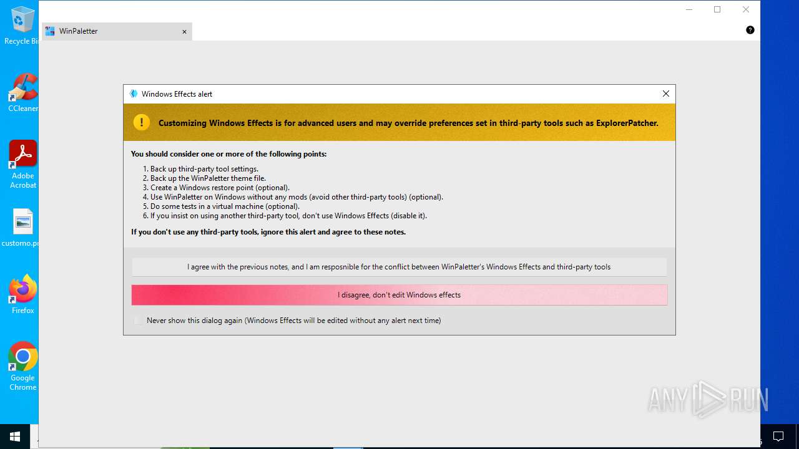Screen dimensions: 799x449
Task: Click the 'You should consider' heading text
Action: [228, 154]
